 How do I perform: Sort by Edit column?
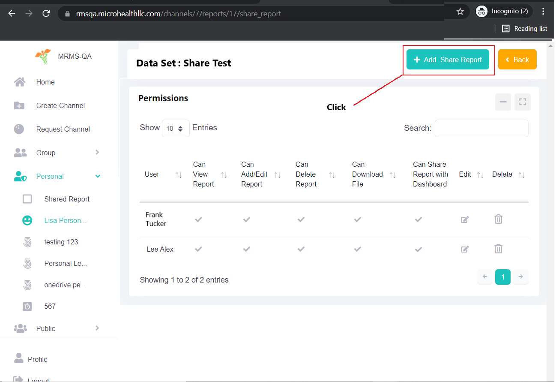[x=480, y=175]
